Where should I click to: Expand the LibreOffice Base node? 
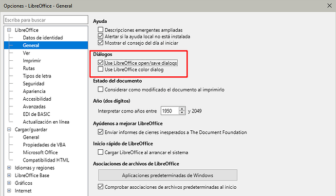coord(9,176)
